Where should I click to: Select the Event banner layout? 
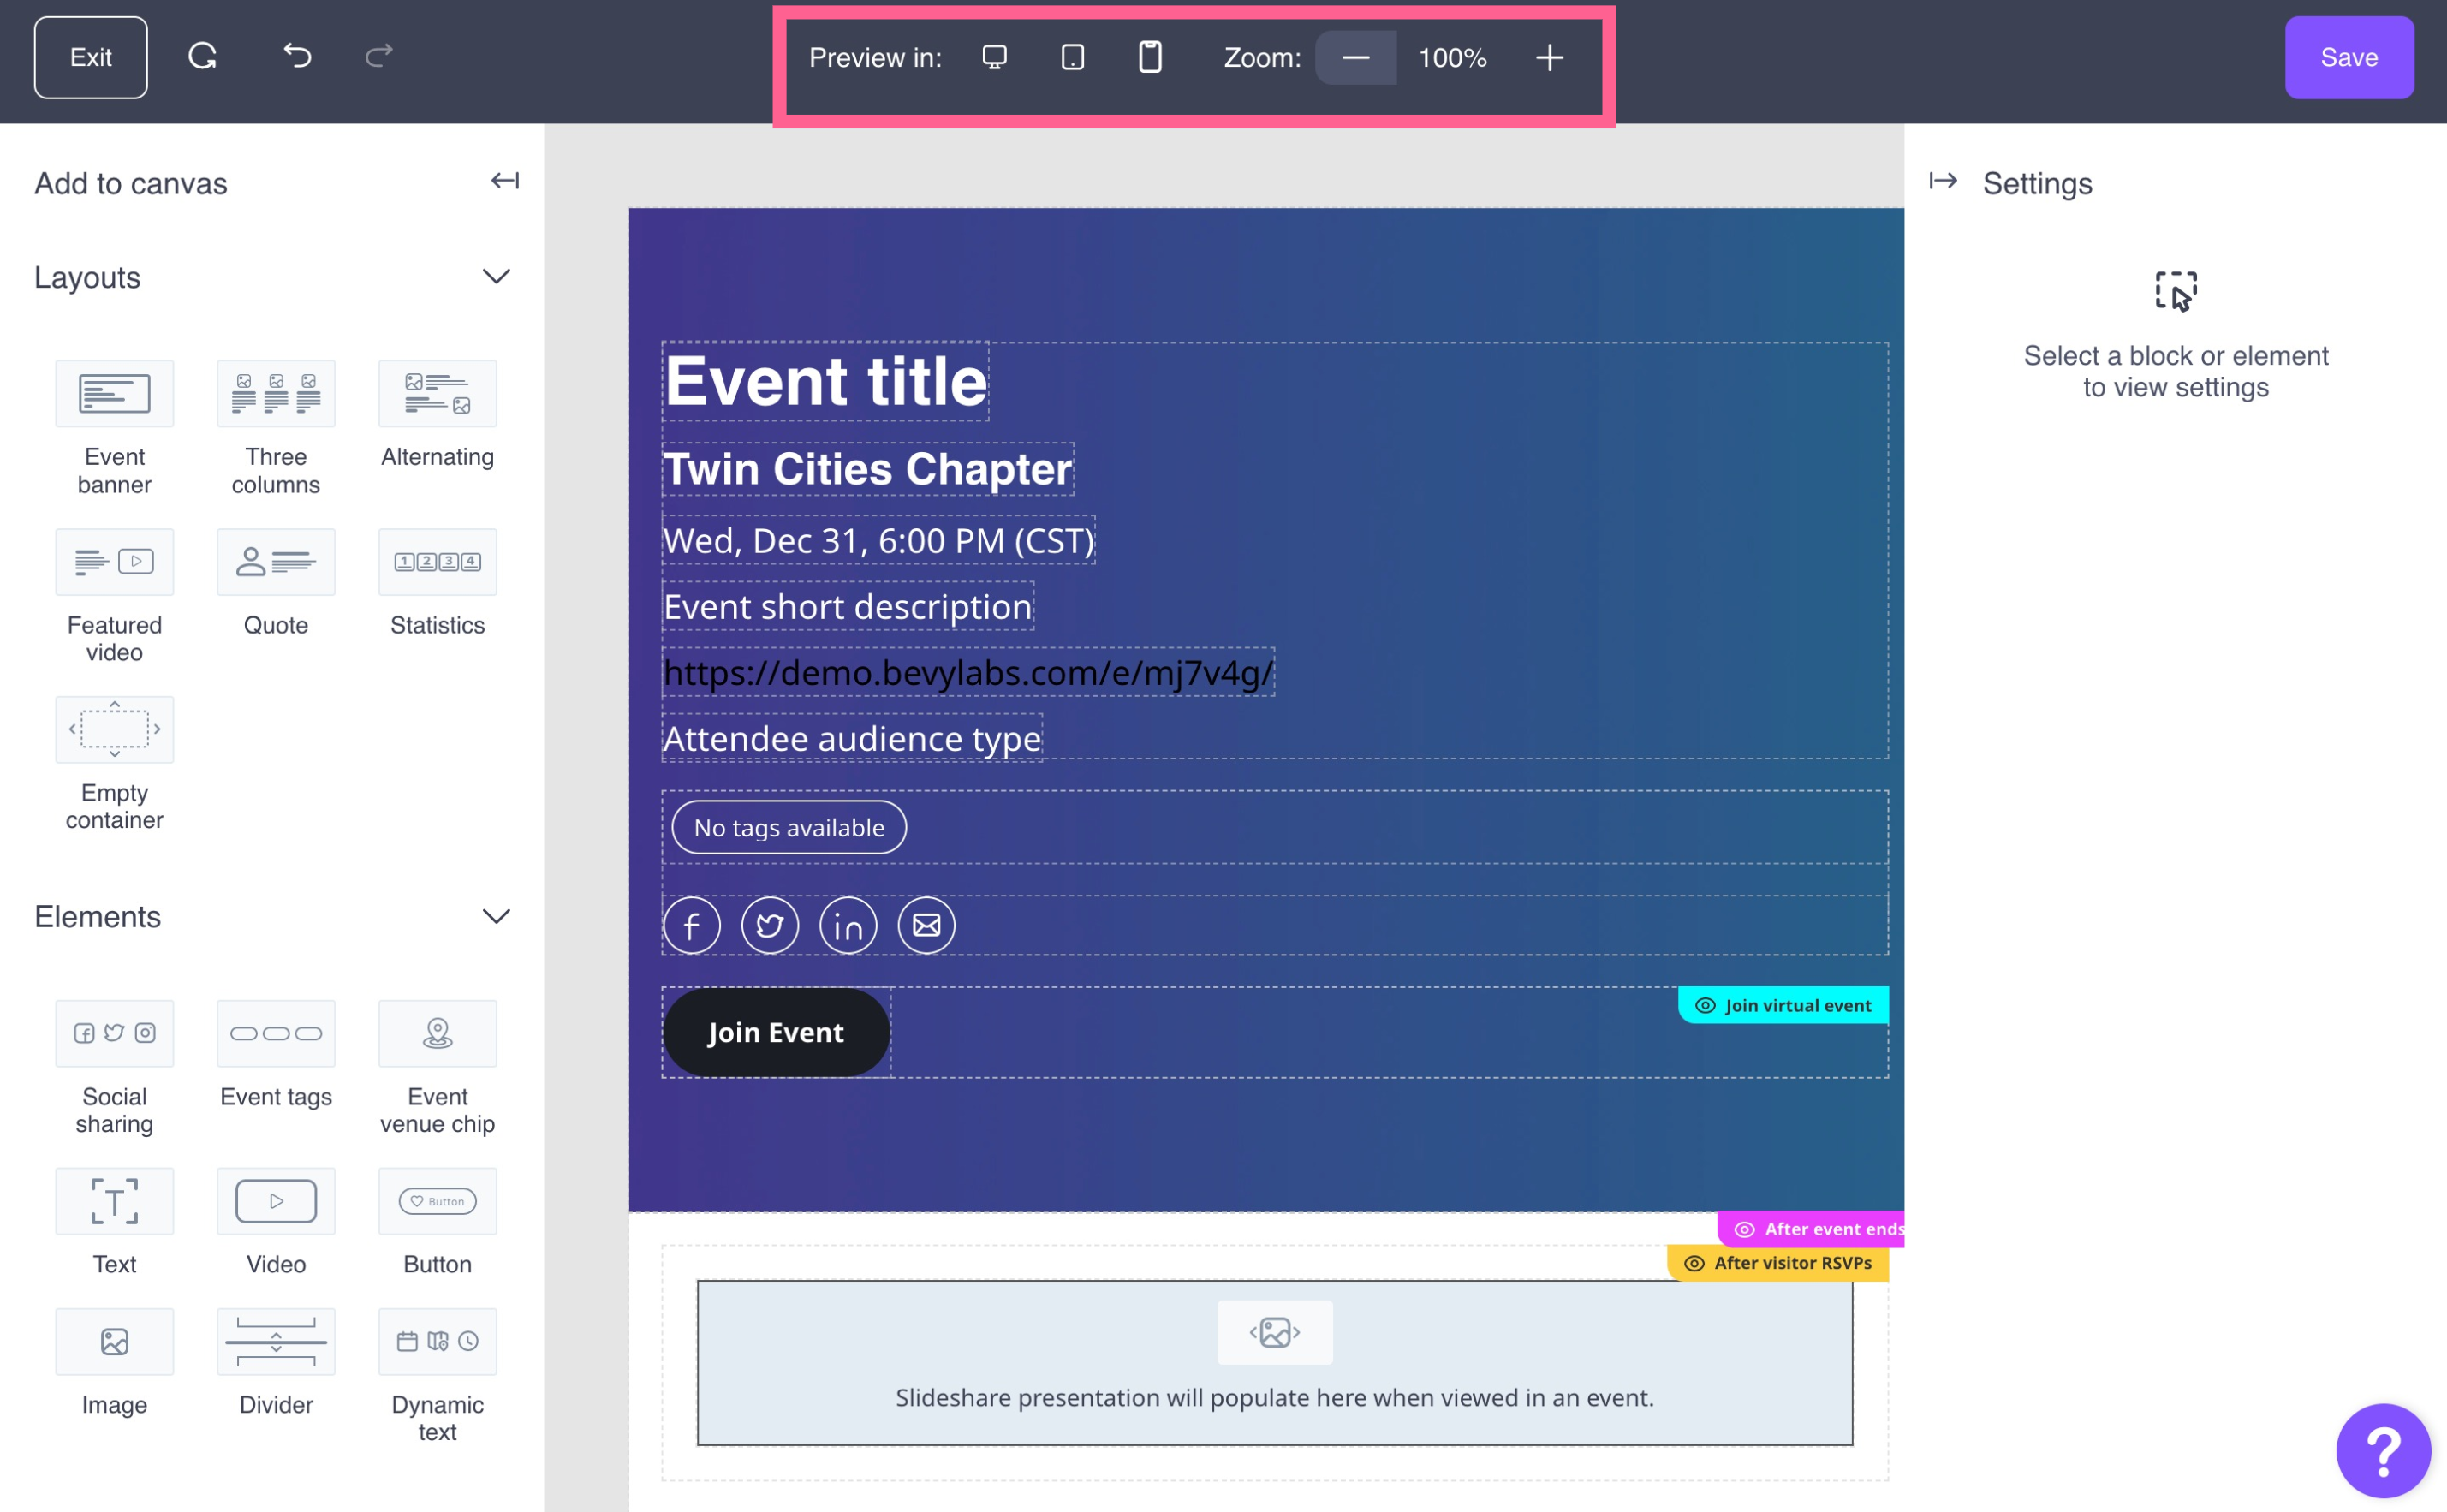click(x=114, y=394)
